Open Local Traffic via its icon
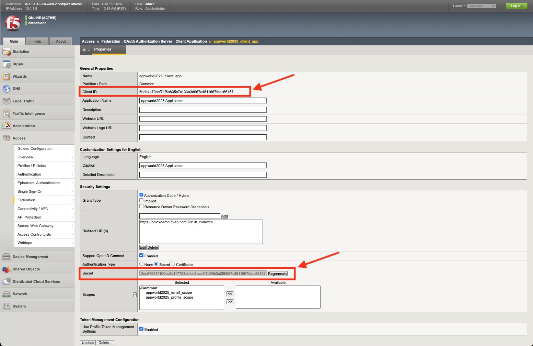This screenshot has width=533, height=346. click(7, 101)
